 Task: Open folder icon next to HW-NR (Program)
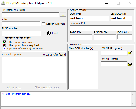[x=130, y=53]
